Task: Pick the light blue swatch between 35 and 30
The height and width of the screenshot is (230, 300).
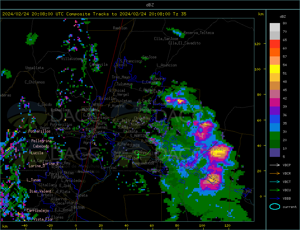Action: click(x=275, y=128)
